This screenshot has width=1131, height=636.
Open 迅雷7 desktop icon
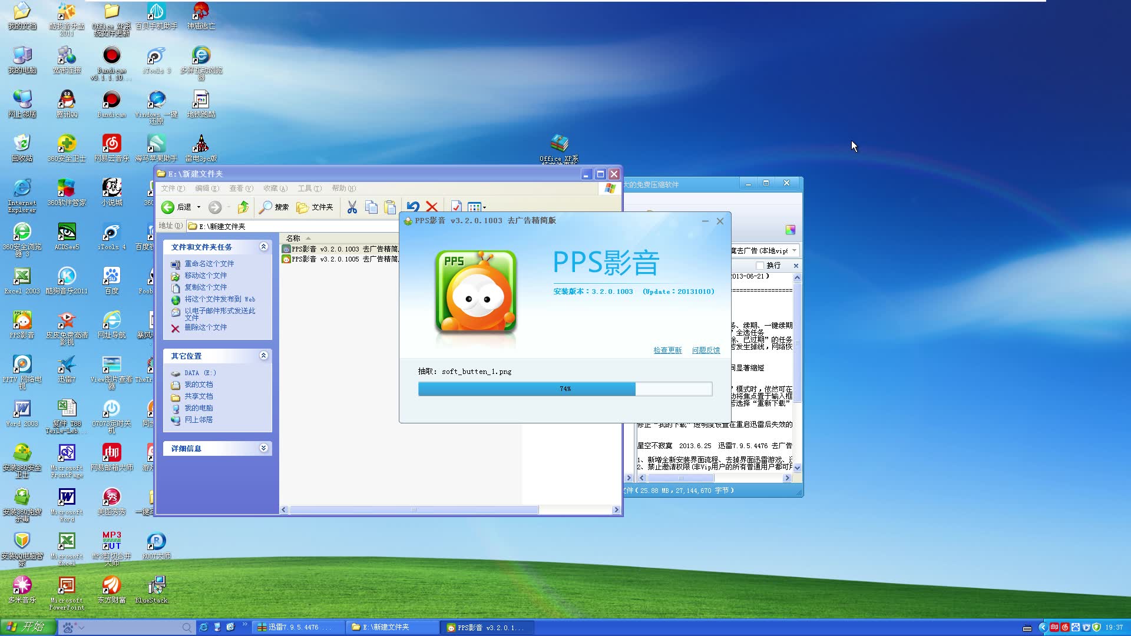tap(67, 369)
